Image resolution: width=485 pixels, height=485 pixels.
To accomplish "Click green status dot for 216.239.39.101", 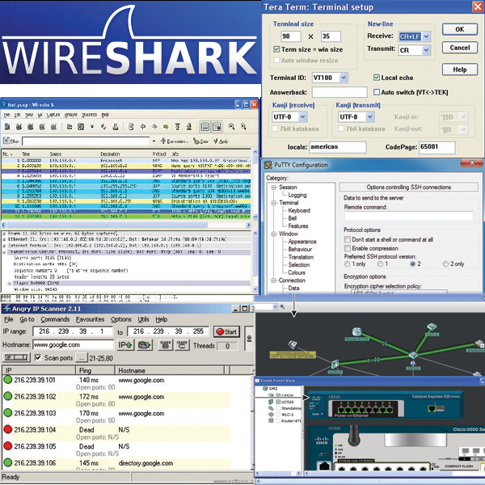I will pyautogui.click(x=8, y=380).
